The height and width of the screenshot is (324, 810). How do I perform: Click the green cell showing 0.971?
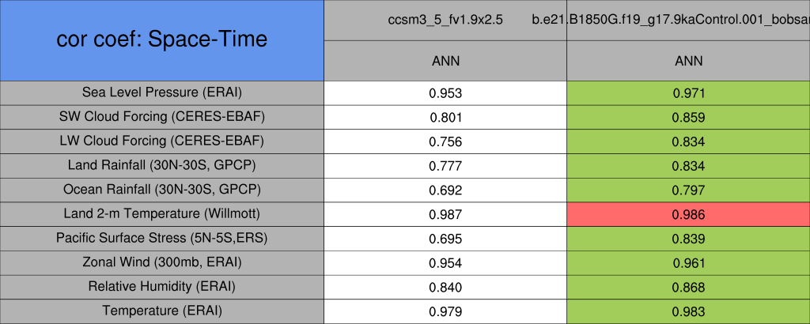[688, 92]
